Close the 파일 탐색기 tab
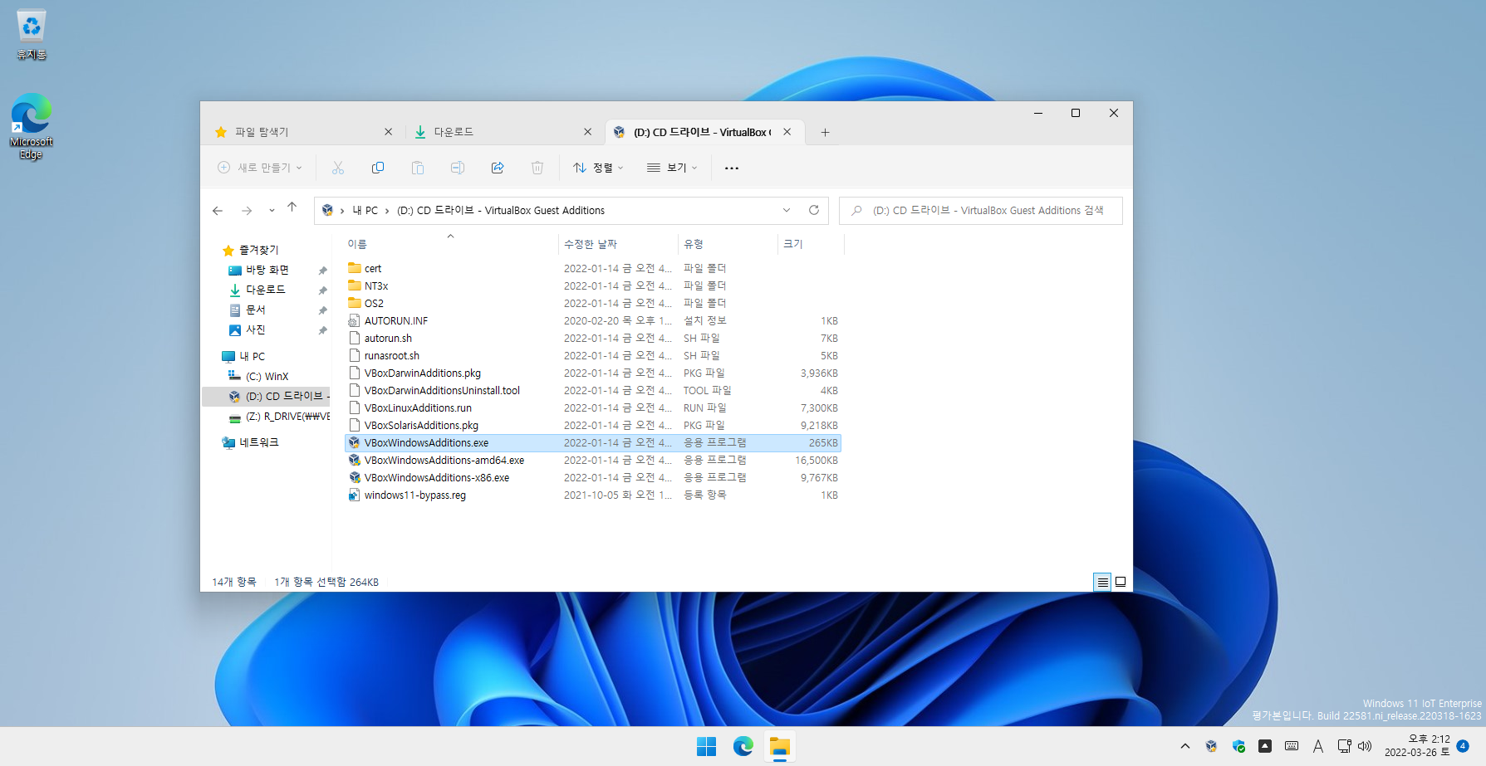 coord(389,132)
